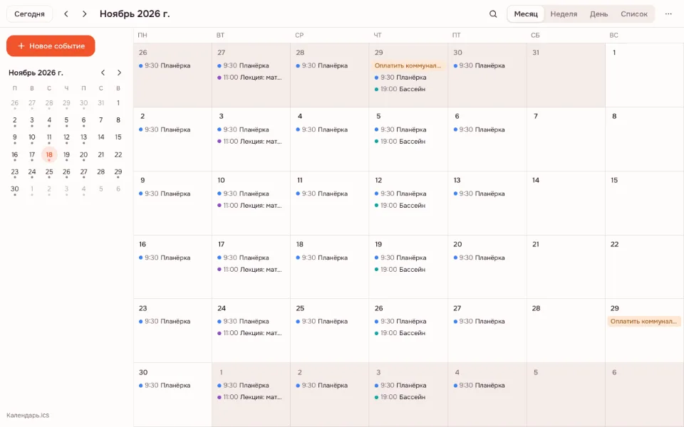Open 11:00 Лекция event on November 17
Screen dimensions: 684x427
[249, 270]
